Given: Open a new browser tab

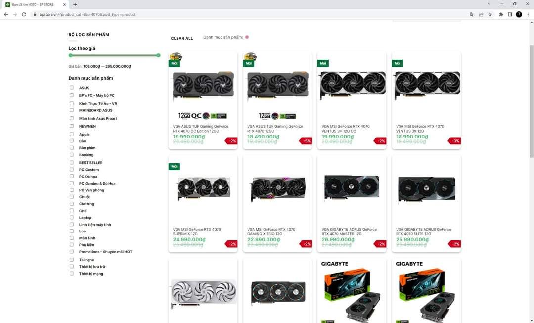Looking at the screenshot, I should coord(75,5).
